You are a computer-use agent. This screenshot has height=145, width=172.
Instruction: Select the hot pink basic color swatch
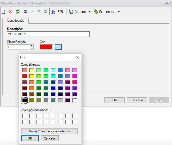tap(75, 82)
